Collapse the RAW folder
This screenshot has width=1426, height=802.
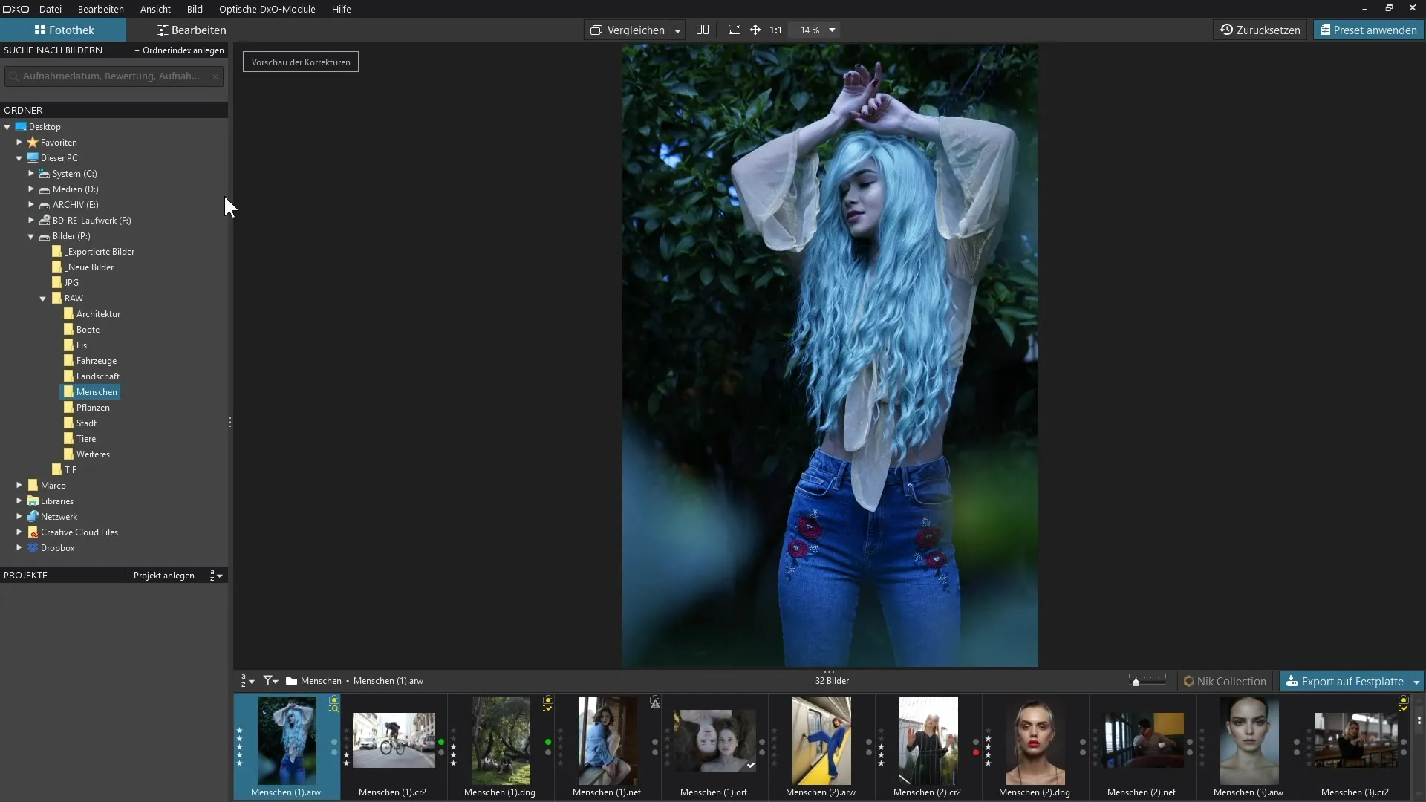click(x=43, y=299)
